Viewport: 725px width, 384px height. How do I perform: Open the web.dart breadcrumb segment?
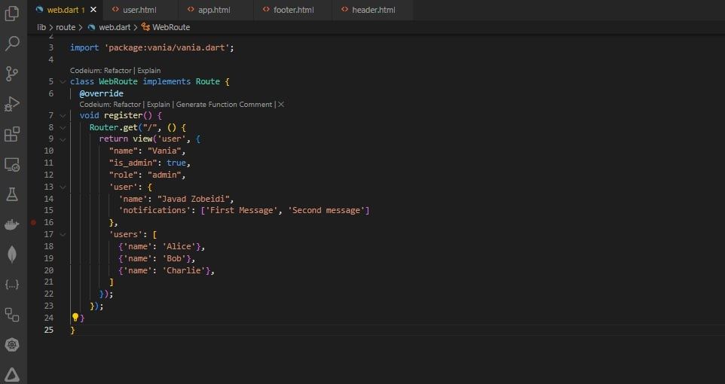(x=115, y=27)
